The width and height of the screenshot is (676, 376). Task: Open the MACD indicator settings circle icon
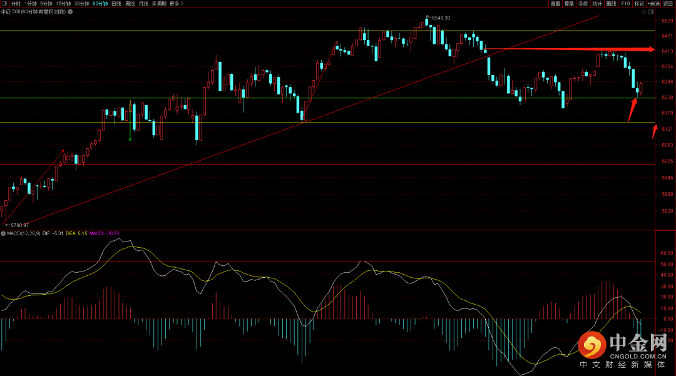pos(4,233)
